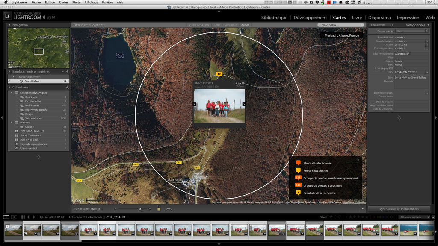Click the Grand Ballon location target icon

coord(21,81)
